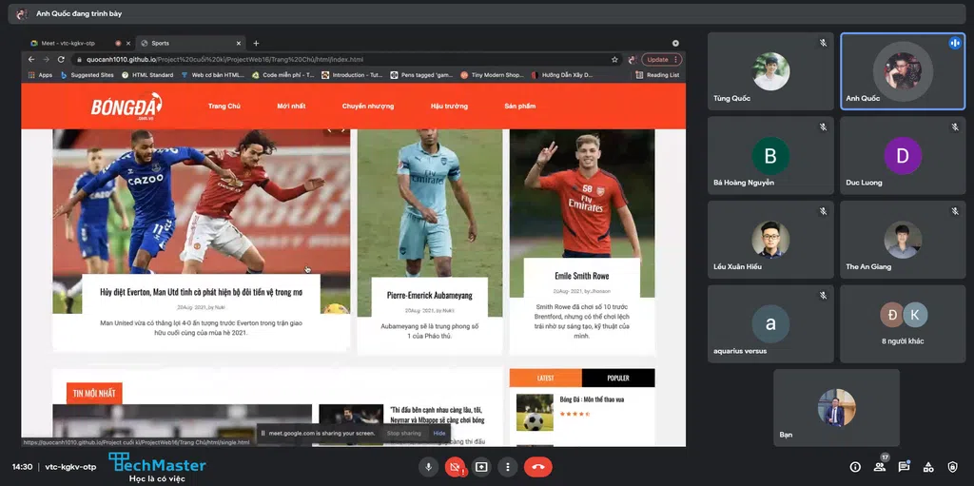Open host controls shield icon
This screenshot has width=974, height=486.
(952, 467)
